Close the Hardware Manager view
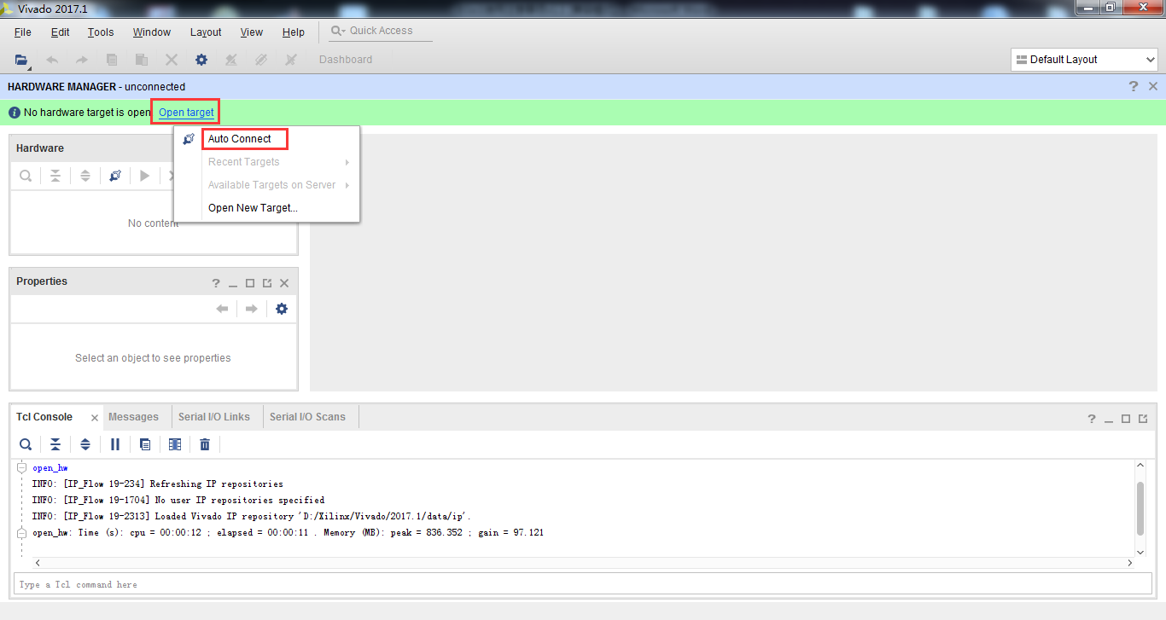 click(x=1153, y=86)
